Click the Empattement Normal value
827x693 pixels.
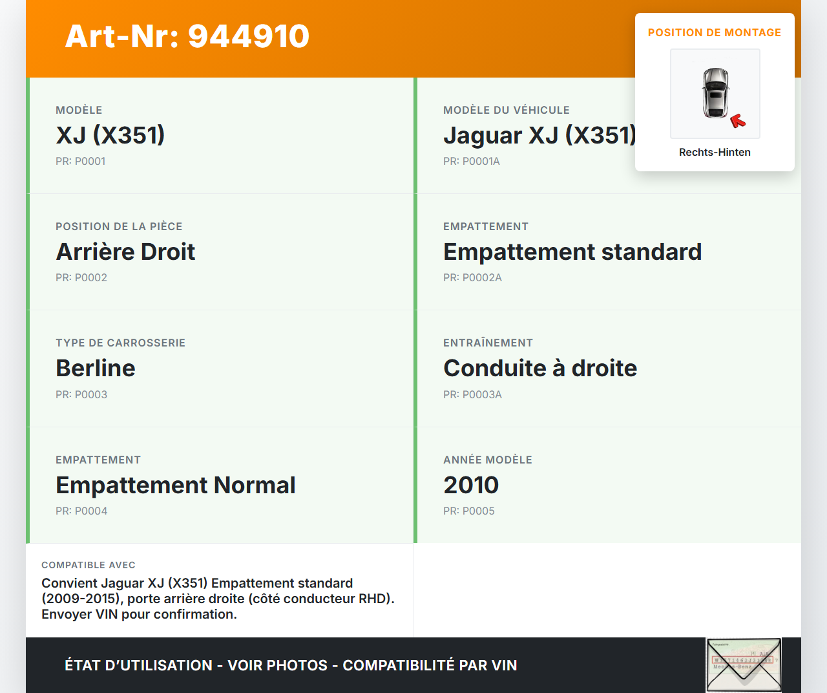[175, 485]
